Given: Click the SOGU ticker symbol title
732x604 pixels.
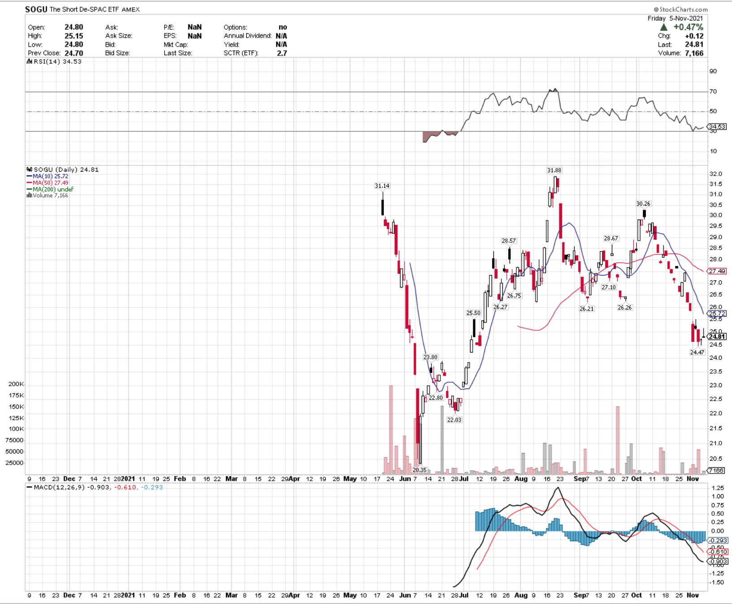Looking at the screenshot, I should tap(36, 9).
